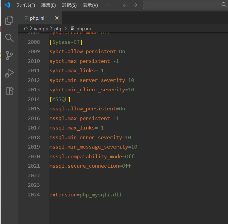This screenshot has width=228, height=224.
Task: Expand the xampp breadcrumb folder
Action: coord(41,28)
